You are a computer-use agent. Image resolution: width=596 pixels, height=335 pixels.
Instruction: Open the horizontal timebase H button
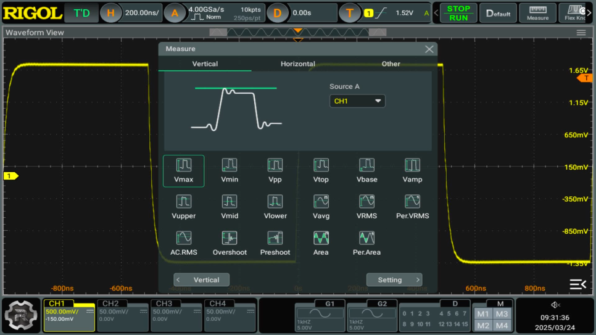click(x=110, y=13)
